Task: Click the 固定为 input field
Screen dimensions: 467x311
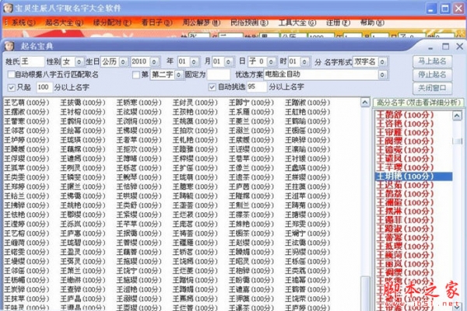Action: [218, 75]
